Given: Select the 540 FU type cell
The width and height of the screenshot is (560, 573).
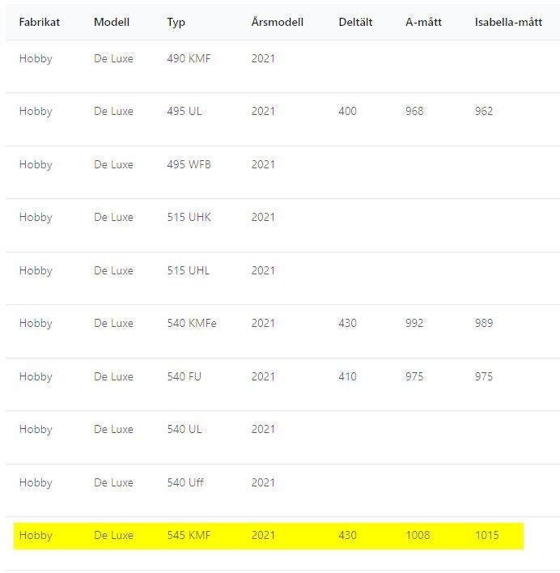Looking at the screenshot, I should [185, 376].
